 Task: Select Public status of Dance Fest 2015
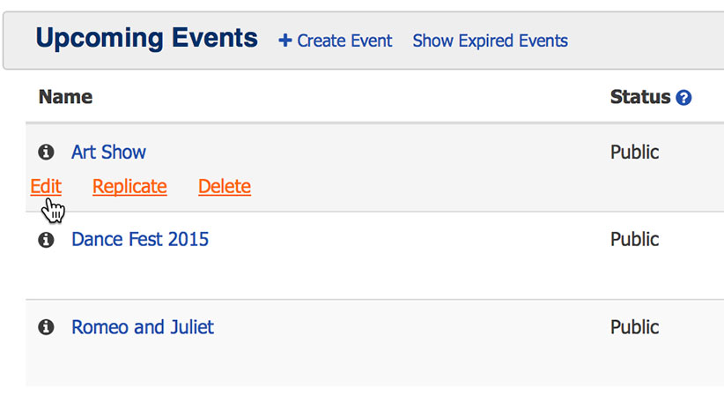coord(634,239)
